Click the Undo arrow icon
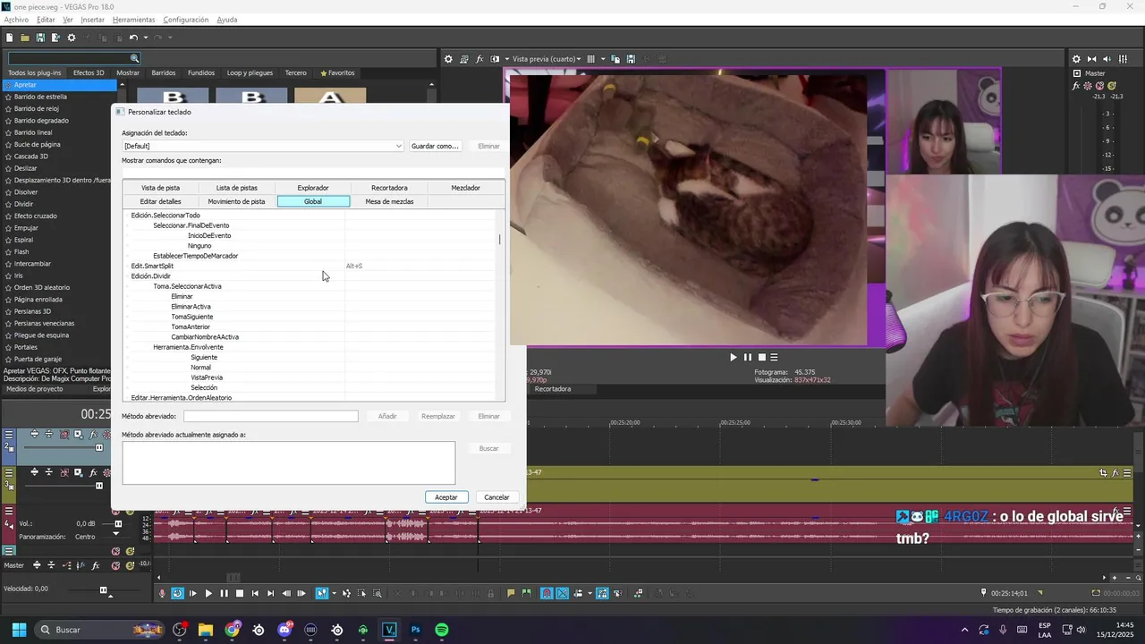 [132, 38]
